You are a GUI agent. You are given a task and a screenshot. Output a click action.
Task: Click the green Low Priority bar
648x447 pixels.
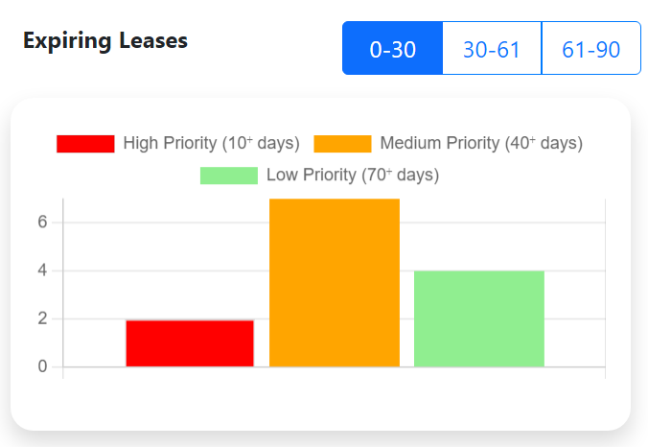point(479,318)
